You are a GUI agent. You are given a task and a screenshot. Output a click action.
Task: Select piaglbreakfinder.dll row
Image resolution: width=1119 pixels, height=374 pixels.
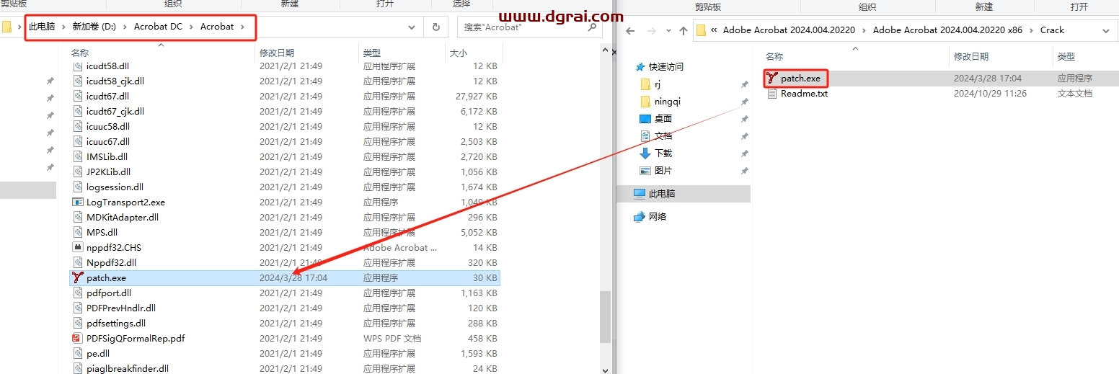285,368
